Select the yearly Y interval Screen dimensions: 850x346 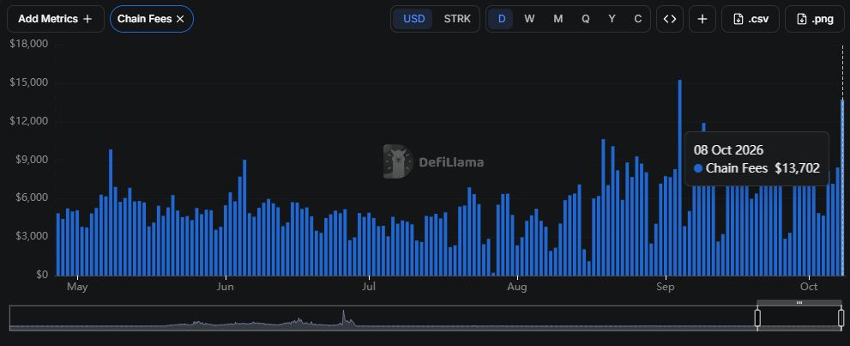pos(612,19)
